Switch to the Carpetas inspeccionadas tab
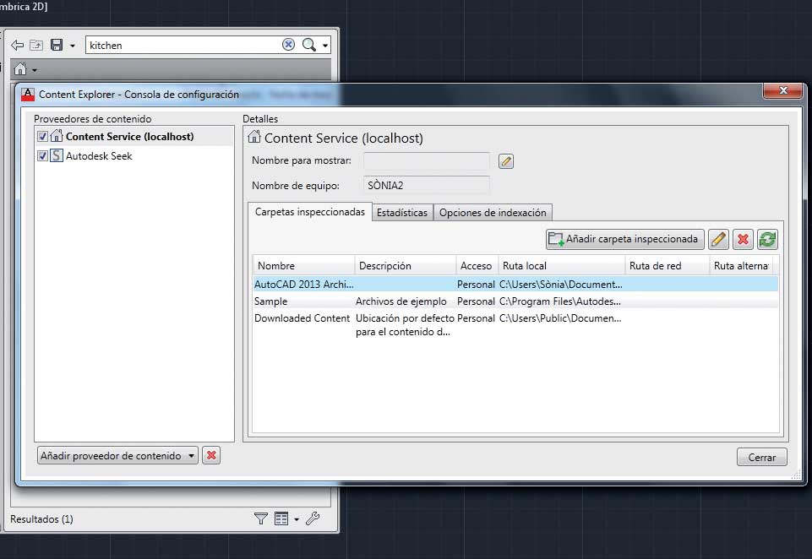812x559 pixels. (x=310, y=212)
